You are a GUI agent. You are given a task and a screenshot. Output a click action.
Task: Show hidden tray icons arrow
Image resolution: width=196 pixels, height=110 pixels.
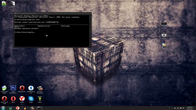click(x=172, y=108)
